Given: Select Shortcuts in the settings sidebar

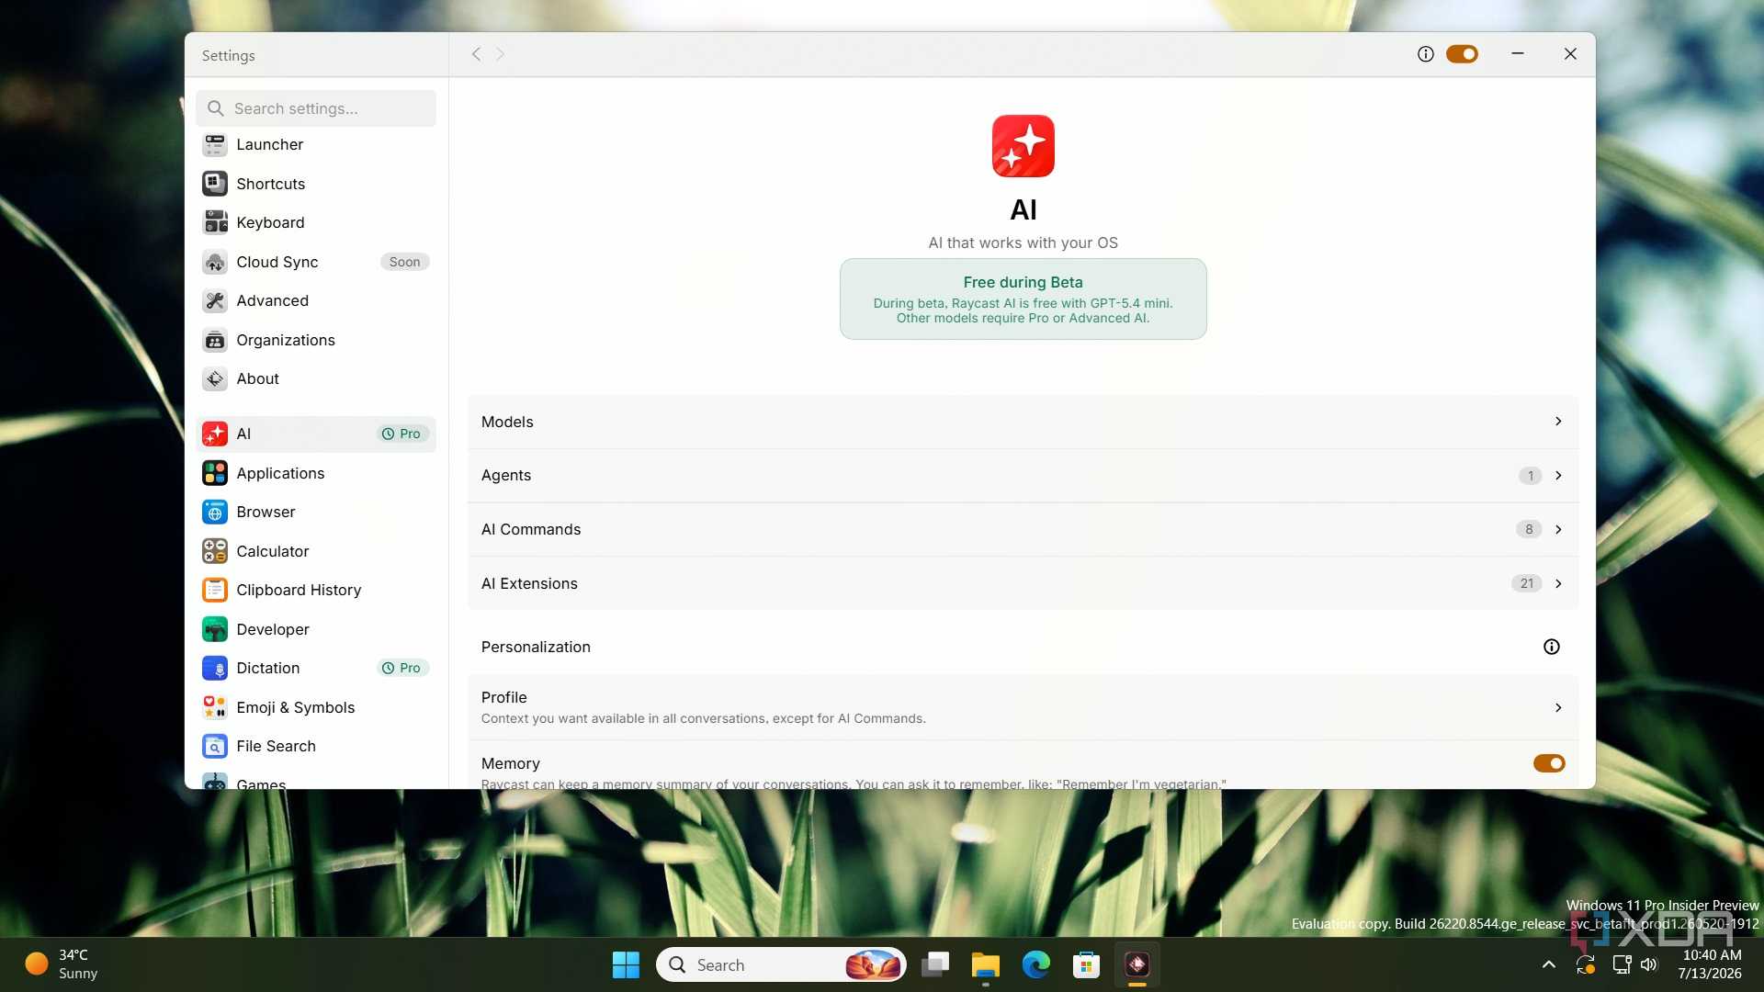Looking at the screenshot, I should point(316,184).
